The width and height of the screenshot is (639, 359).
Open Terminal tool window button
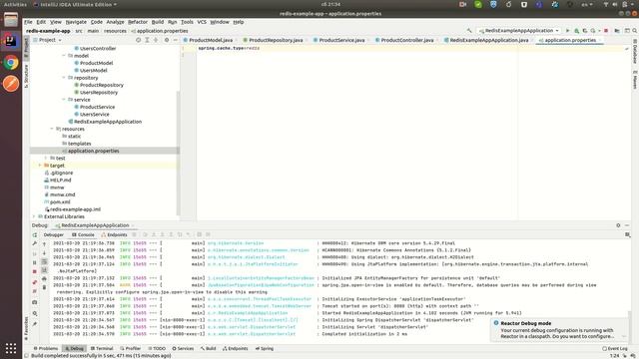click(102, 348)
